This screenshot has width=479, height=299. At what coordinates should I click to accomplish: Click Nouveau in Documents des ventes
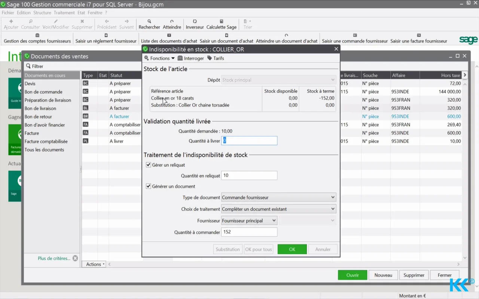click(x=383, y=275)
